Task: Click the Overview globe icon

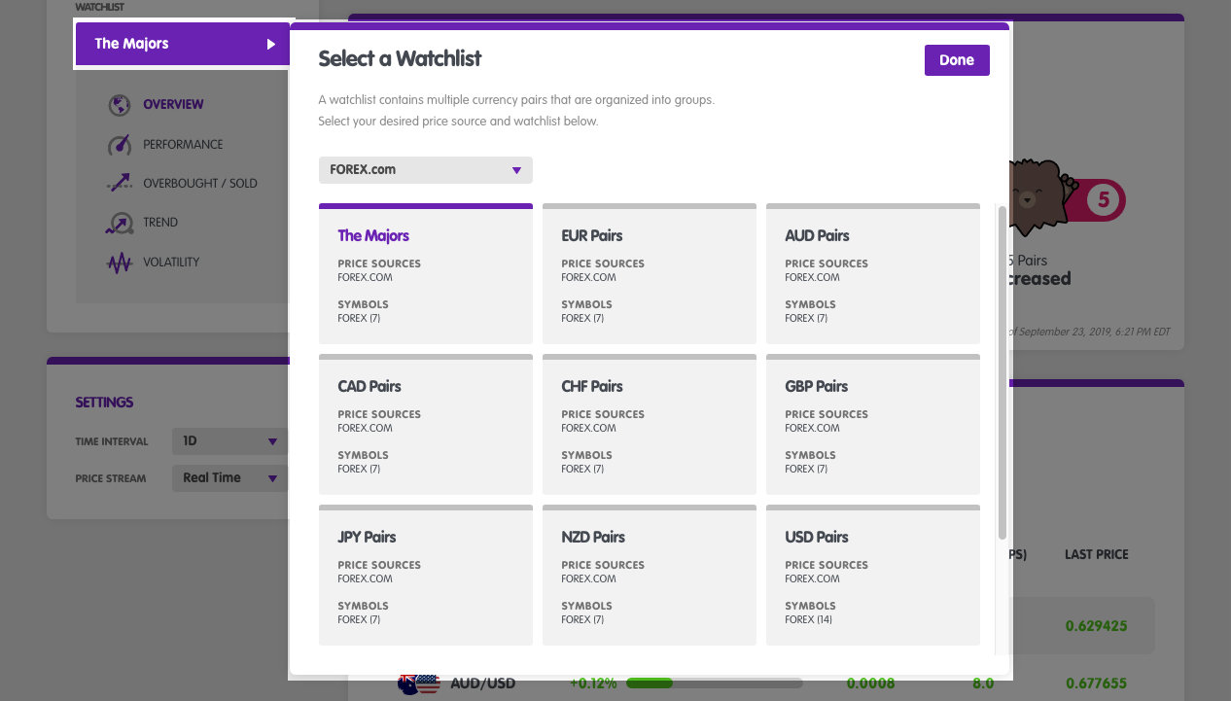Action: click(x=119, y=105)
